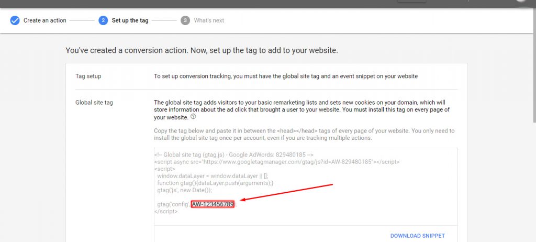Click the grey step 3 circle icon
This screenshot has height=242, width=536.
pyautogui.click(x=185, y=20)
